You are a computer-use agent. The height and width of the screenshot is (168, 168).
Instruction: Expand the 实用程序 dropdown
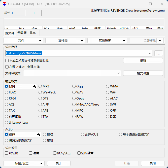tap(107, 41)
